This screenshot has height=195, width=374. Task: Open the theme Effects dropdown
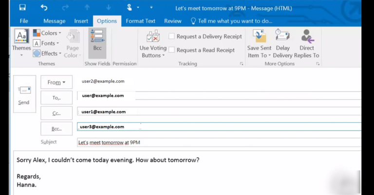(x=47, y=53)
